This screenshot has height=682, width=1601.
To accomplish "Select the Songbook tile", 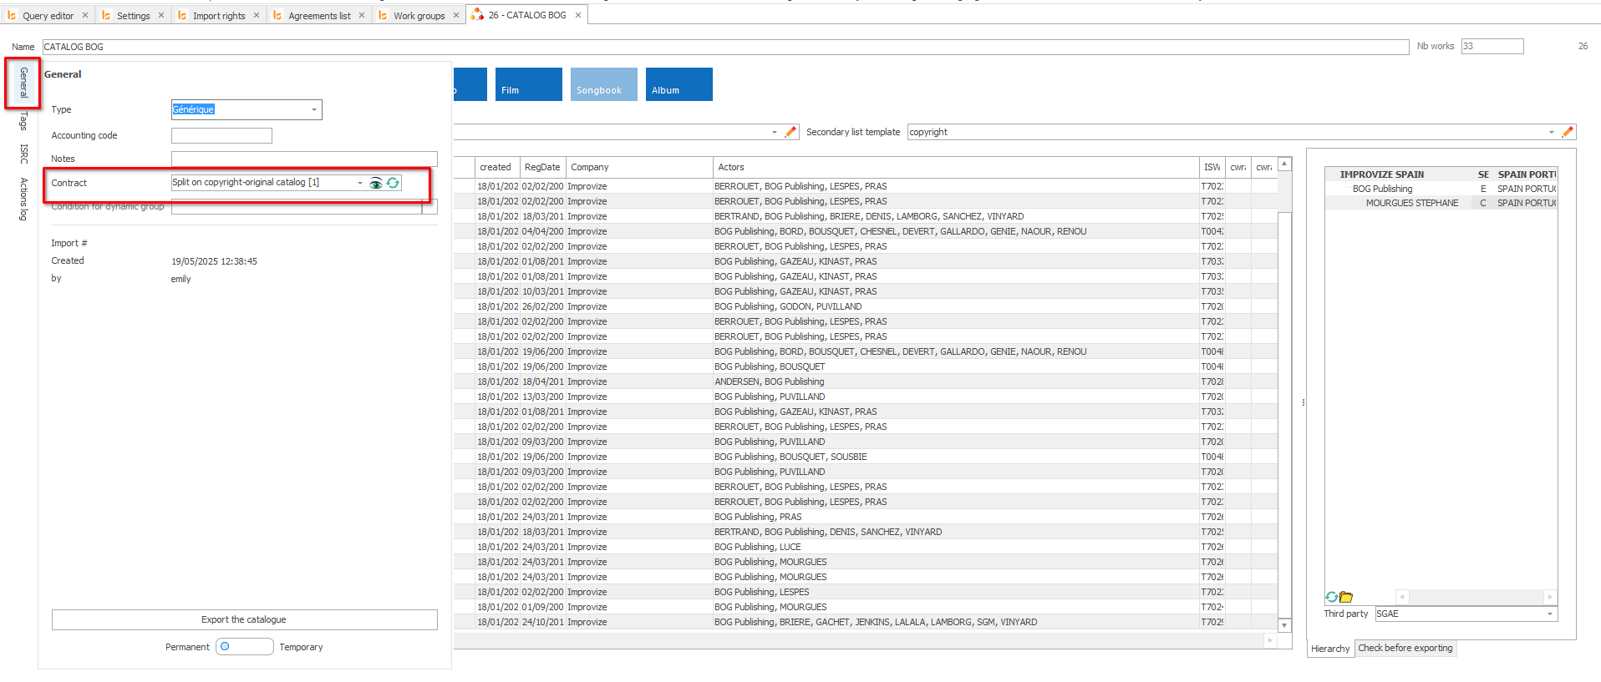I will click(x=603, y=84).
